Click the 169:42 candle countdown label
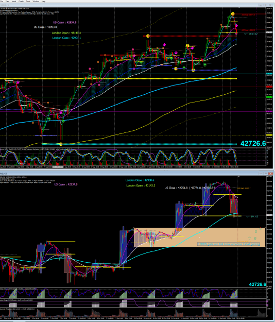The width and height of the screenshot is (275, 322). coord(251,34)
